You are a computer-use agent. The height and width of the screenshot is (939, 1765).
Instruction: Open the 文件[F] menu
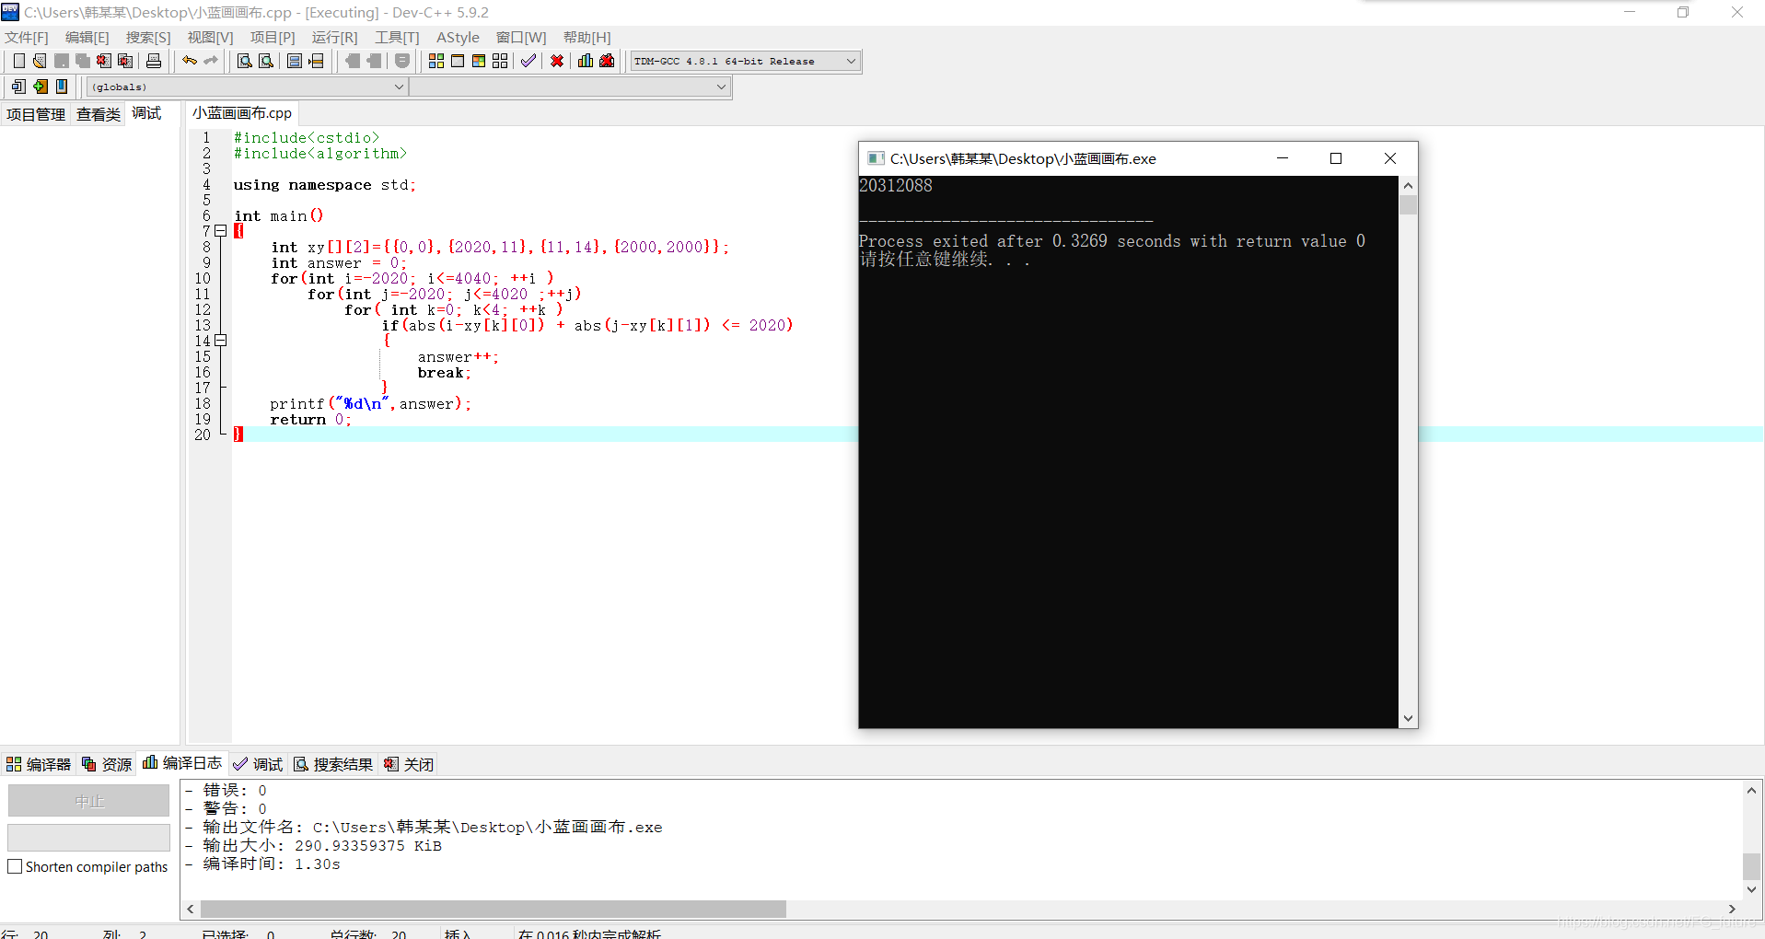(27, 37)
